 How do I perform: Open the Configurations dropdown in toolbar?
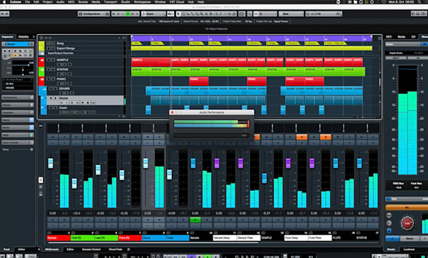[94, 14]
